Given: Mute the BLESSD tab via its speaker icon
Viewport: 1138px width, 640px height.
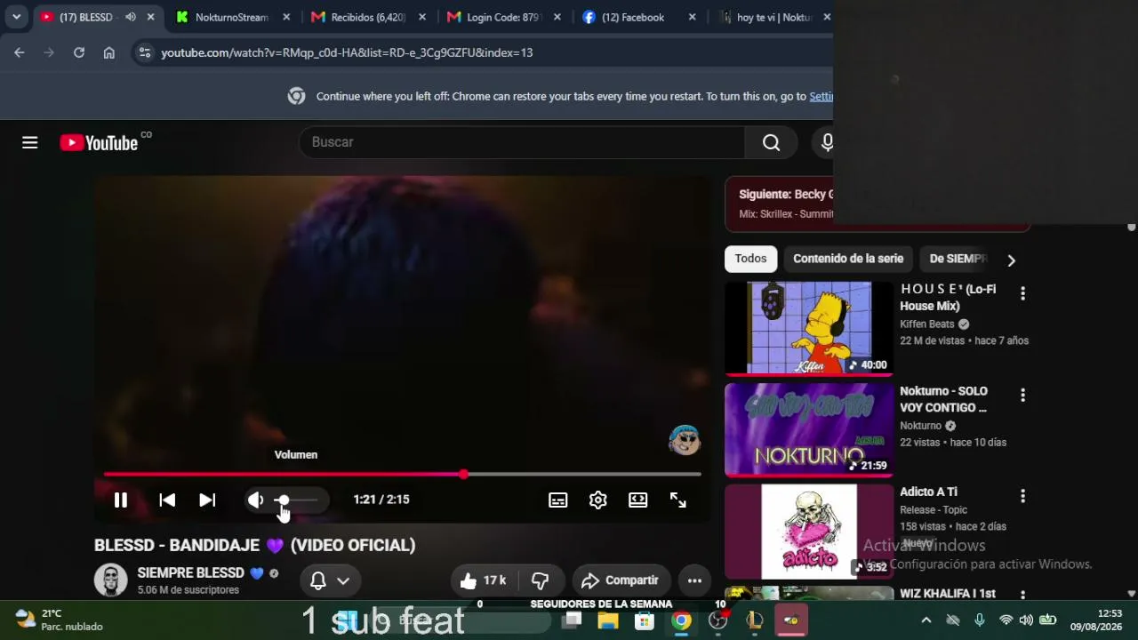Looking at the screenshot, I should 131,17.
